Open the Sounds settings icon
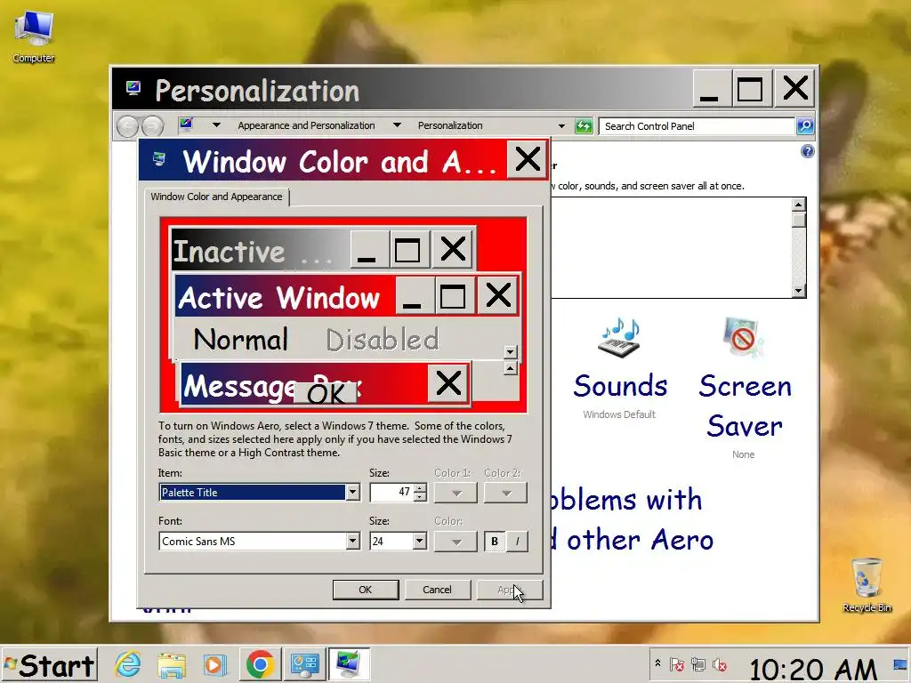 [619, 337]
